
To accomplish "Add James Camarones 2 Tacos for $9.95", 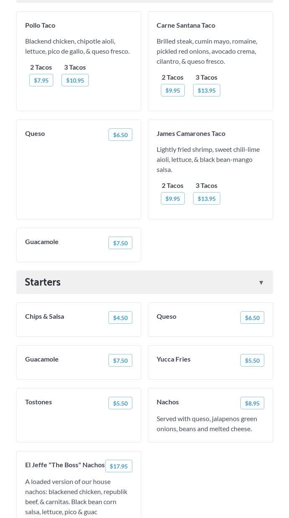I will point(173,198).
